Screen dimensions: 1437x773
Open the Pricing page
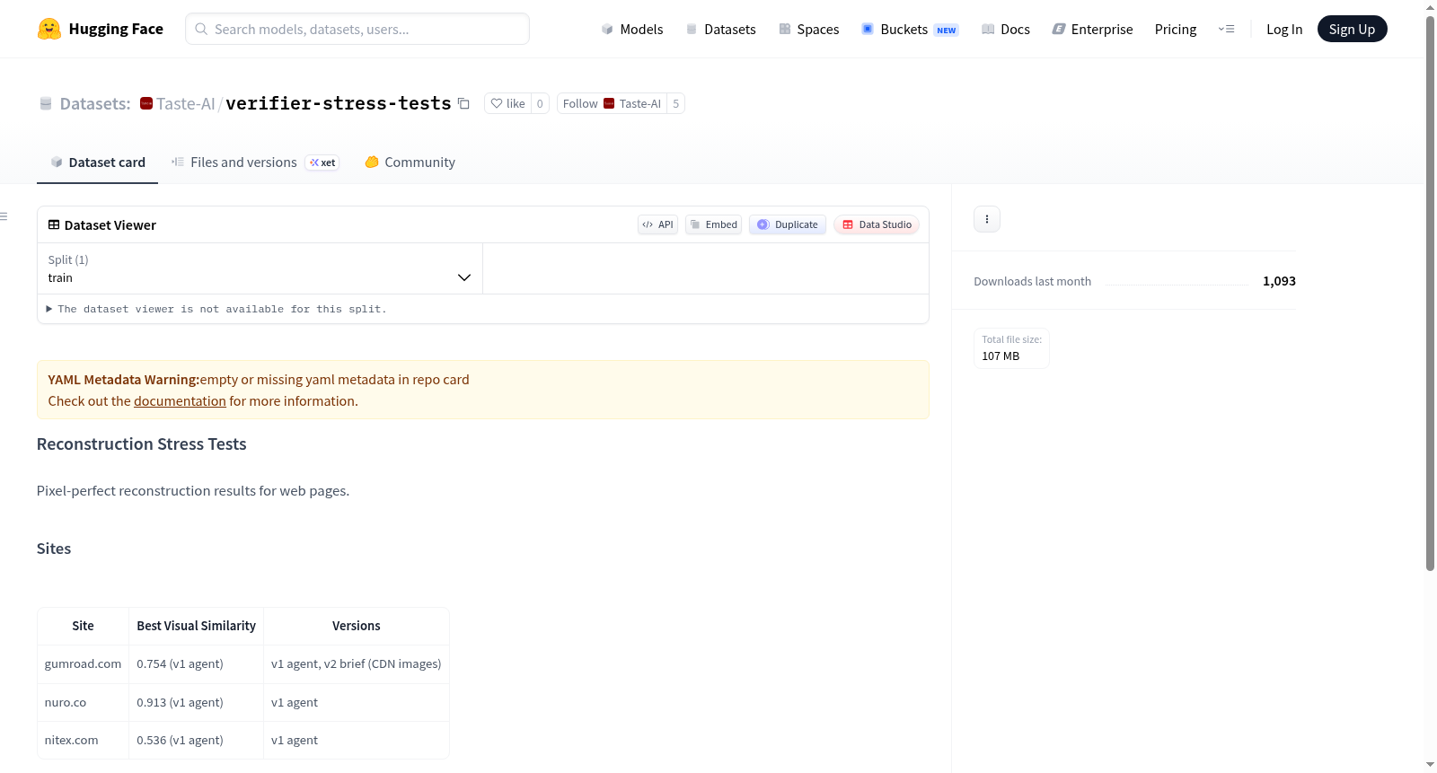point(1176,29)
